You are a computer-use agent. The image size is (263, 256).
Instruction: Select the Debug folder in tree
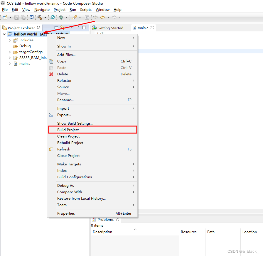25,46
